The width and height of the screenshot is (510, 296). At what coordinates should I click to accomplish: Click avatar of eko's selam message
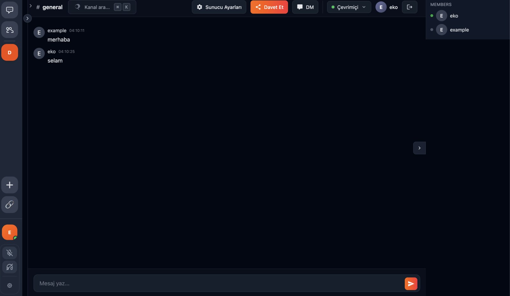[x=39, y=53]
